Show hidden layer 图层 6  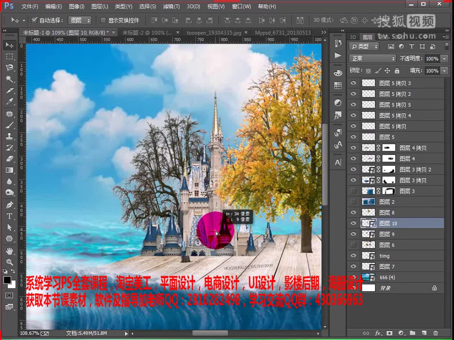[353, 245]
